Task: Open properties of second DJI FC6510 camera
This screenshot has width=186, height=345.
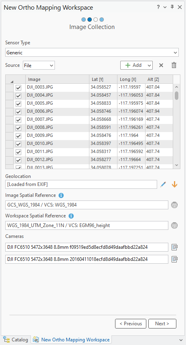Action: (x=174, y=259)
